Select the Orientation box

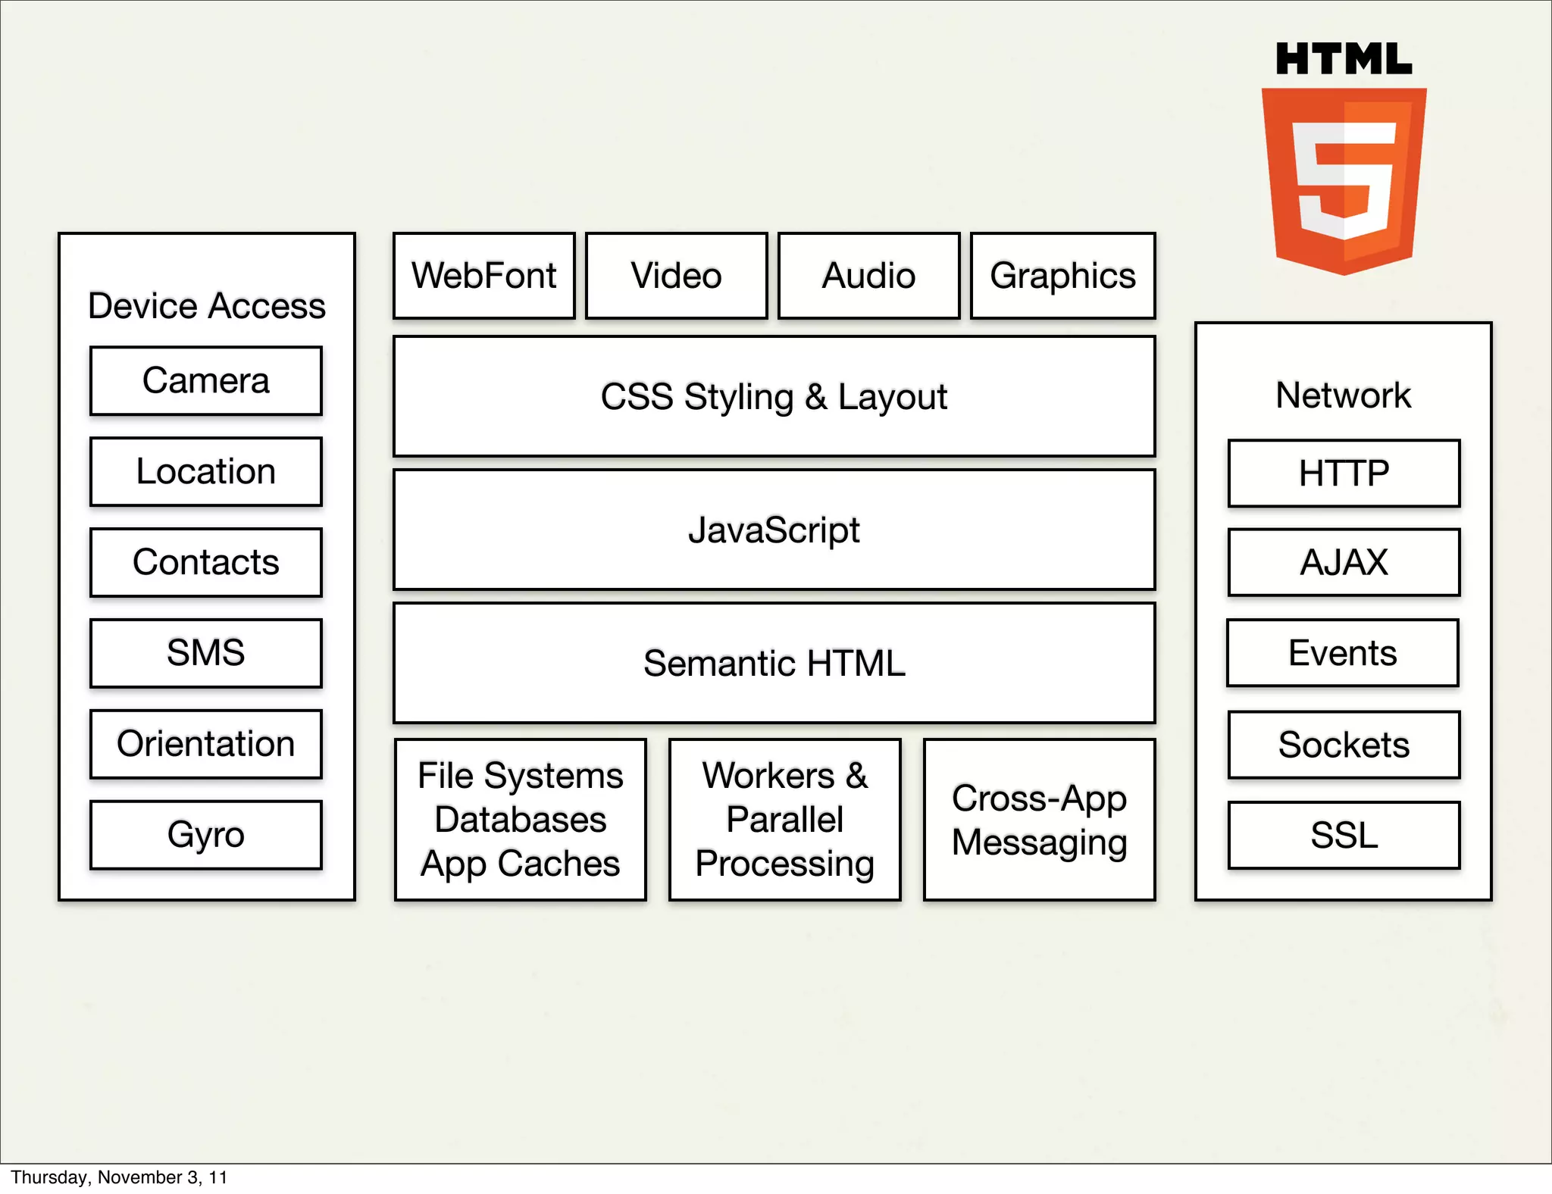coord(206,745)
